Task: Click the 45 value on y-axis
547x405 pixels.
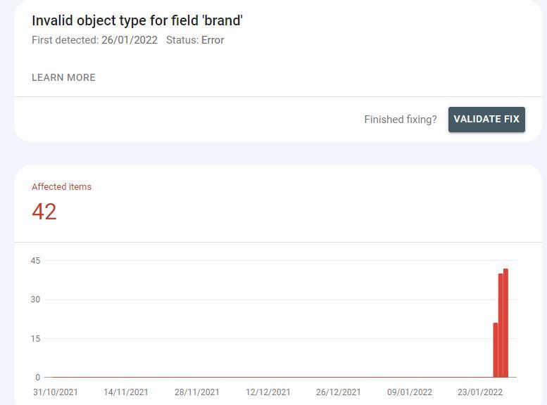Action: [x=35, y=261]
